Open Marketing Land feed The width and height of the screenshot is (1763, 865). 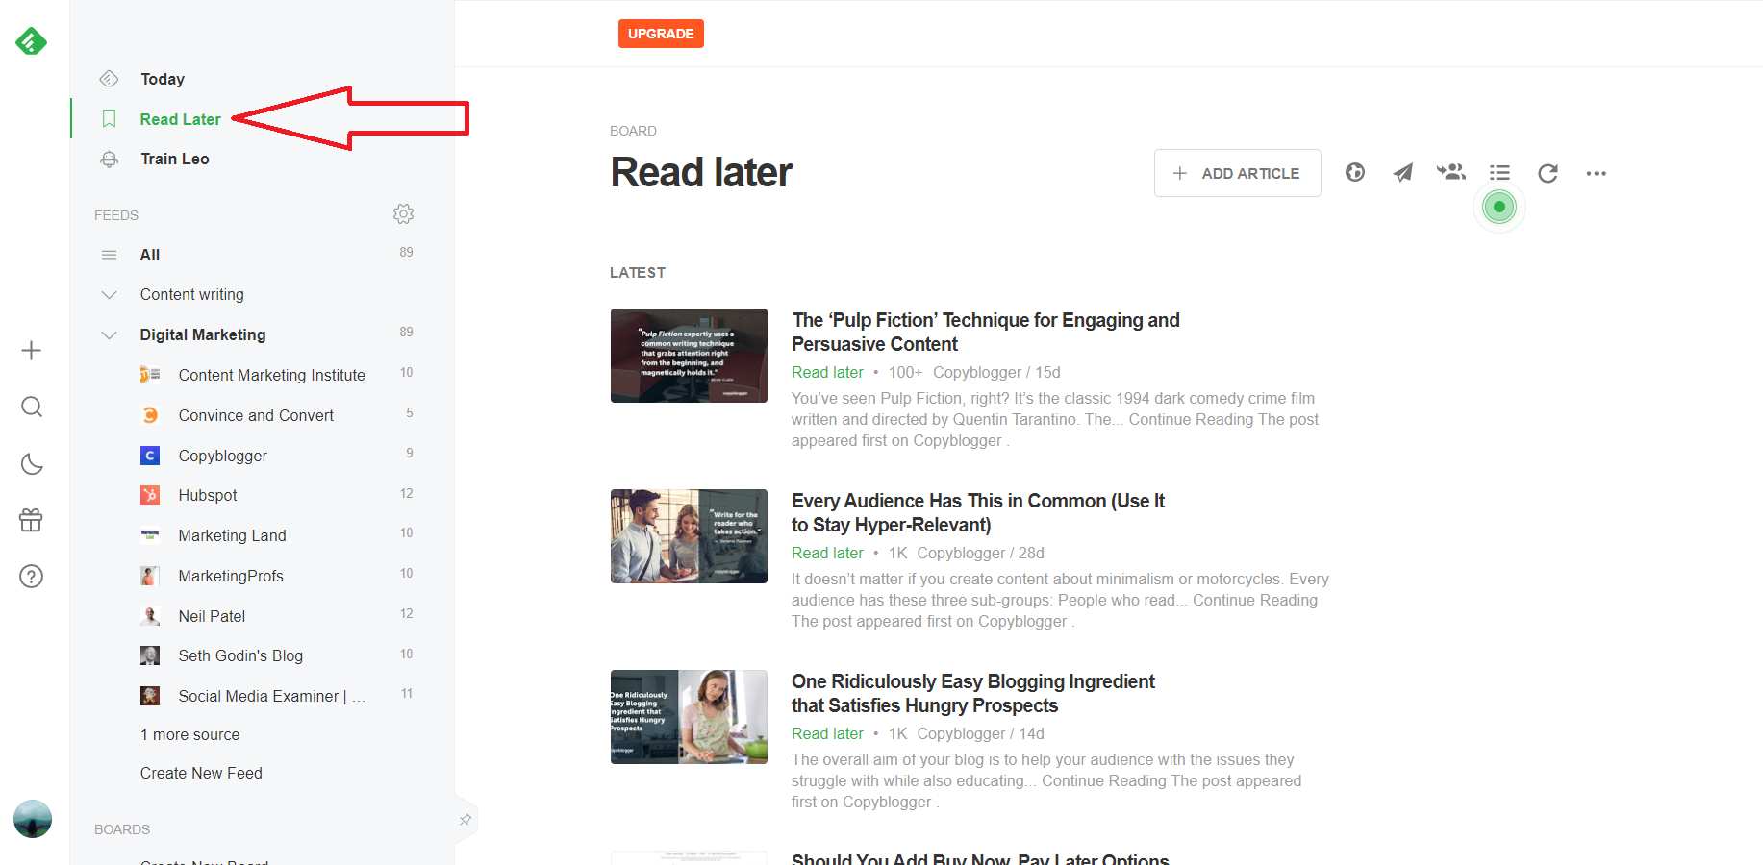pyautogui.click(x=232, y=535)
